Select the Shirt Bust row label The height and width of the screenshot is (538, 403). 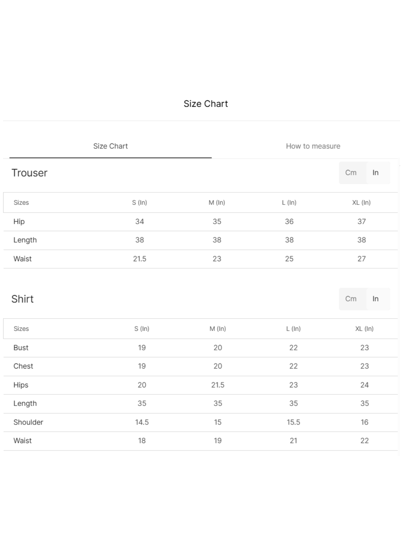pos(21,348)
